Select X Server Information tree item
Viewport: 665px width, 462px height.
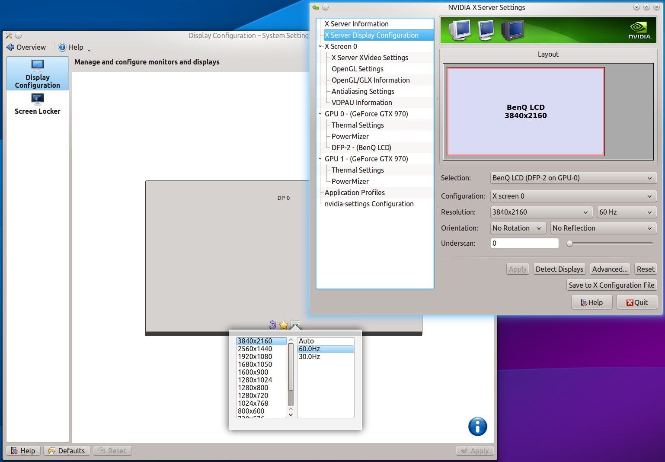coord(357,24)
